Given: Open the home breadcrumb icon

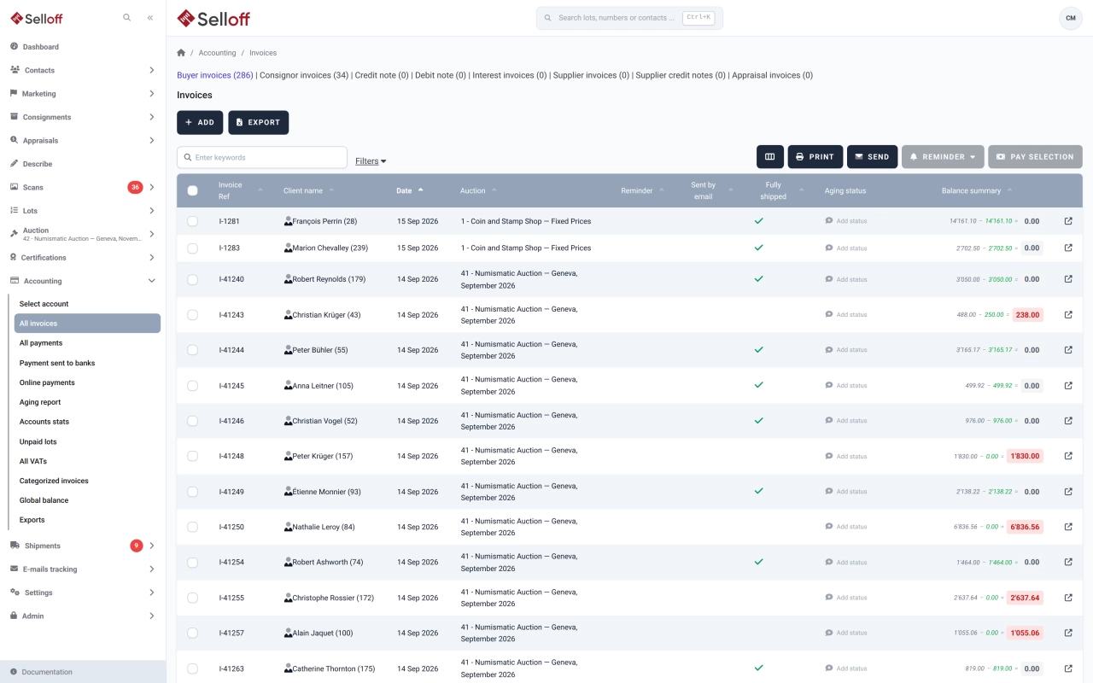Looking at the screenshot, I should pyautogui.click(x=181, y=53).
